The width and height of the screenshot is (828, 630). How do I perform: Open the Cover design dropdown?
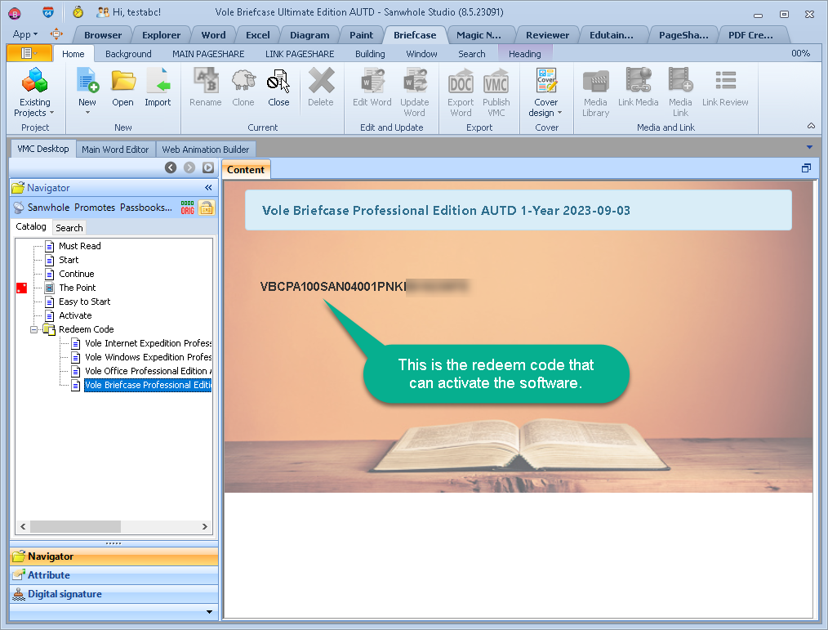click(545, 92)
